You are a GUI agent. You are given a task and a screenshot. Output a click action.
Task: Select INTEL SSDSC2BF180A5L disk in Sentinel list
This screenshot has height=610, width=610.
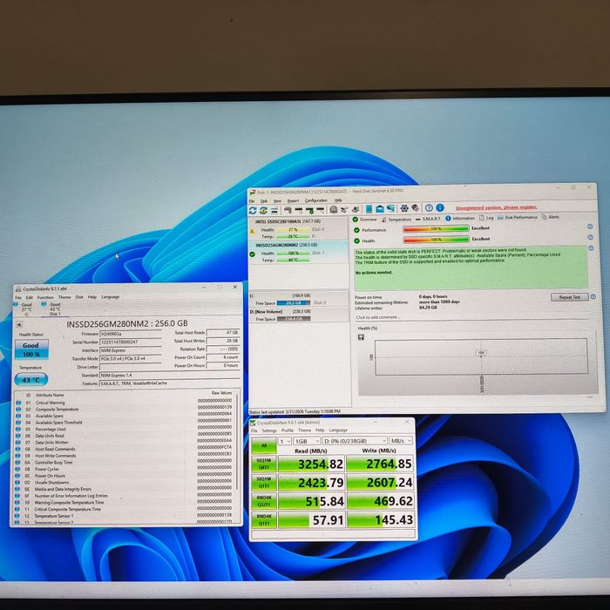(x=298, y=228)
